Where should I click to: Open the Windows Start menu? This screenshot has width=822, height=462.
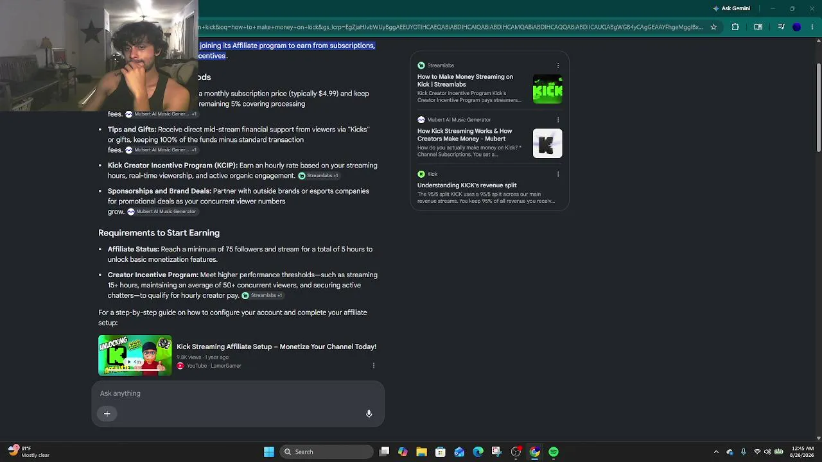pos(269,452)
